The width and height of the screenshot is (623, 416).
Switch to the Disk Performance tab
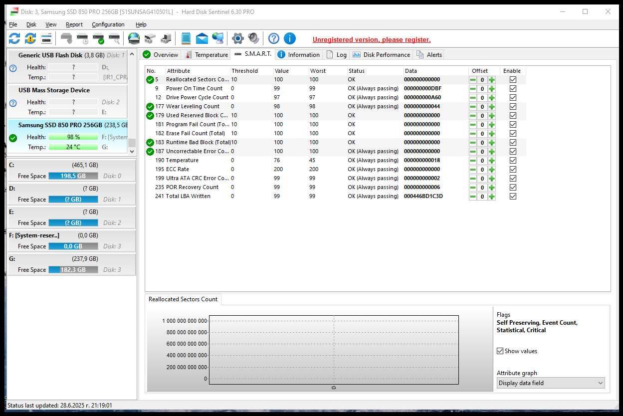pos(381,55)
